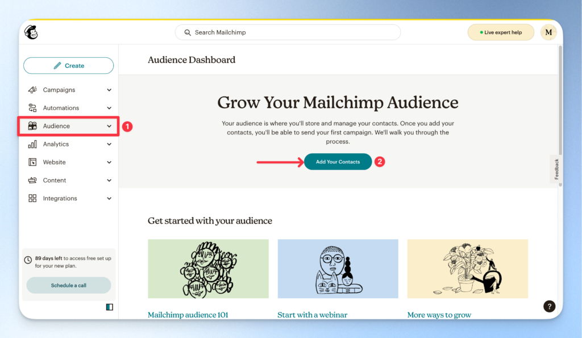Expand the Analytics chevron
Screen dimensions: 582x338
click(109, 145)
